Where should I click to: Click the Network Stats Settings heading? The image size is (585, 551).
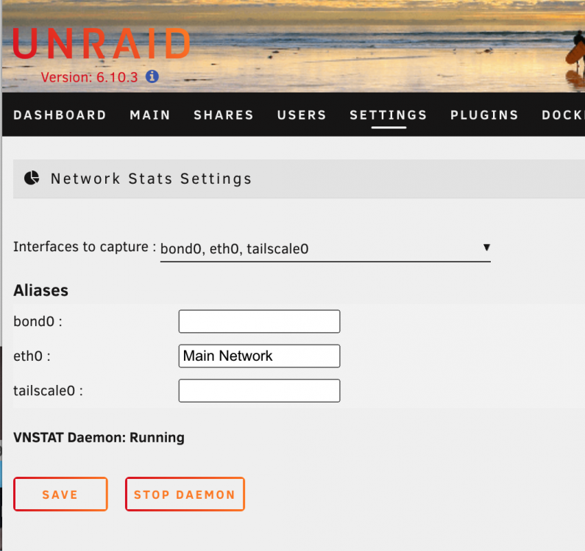point(151,179)
